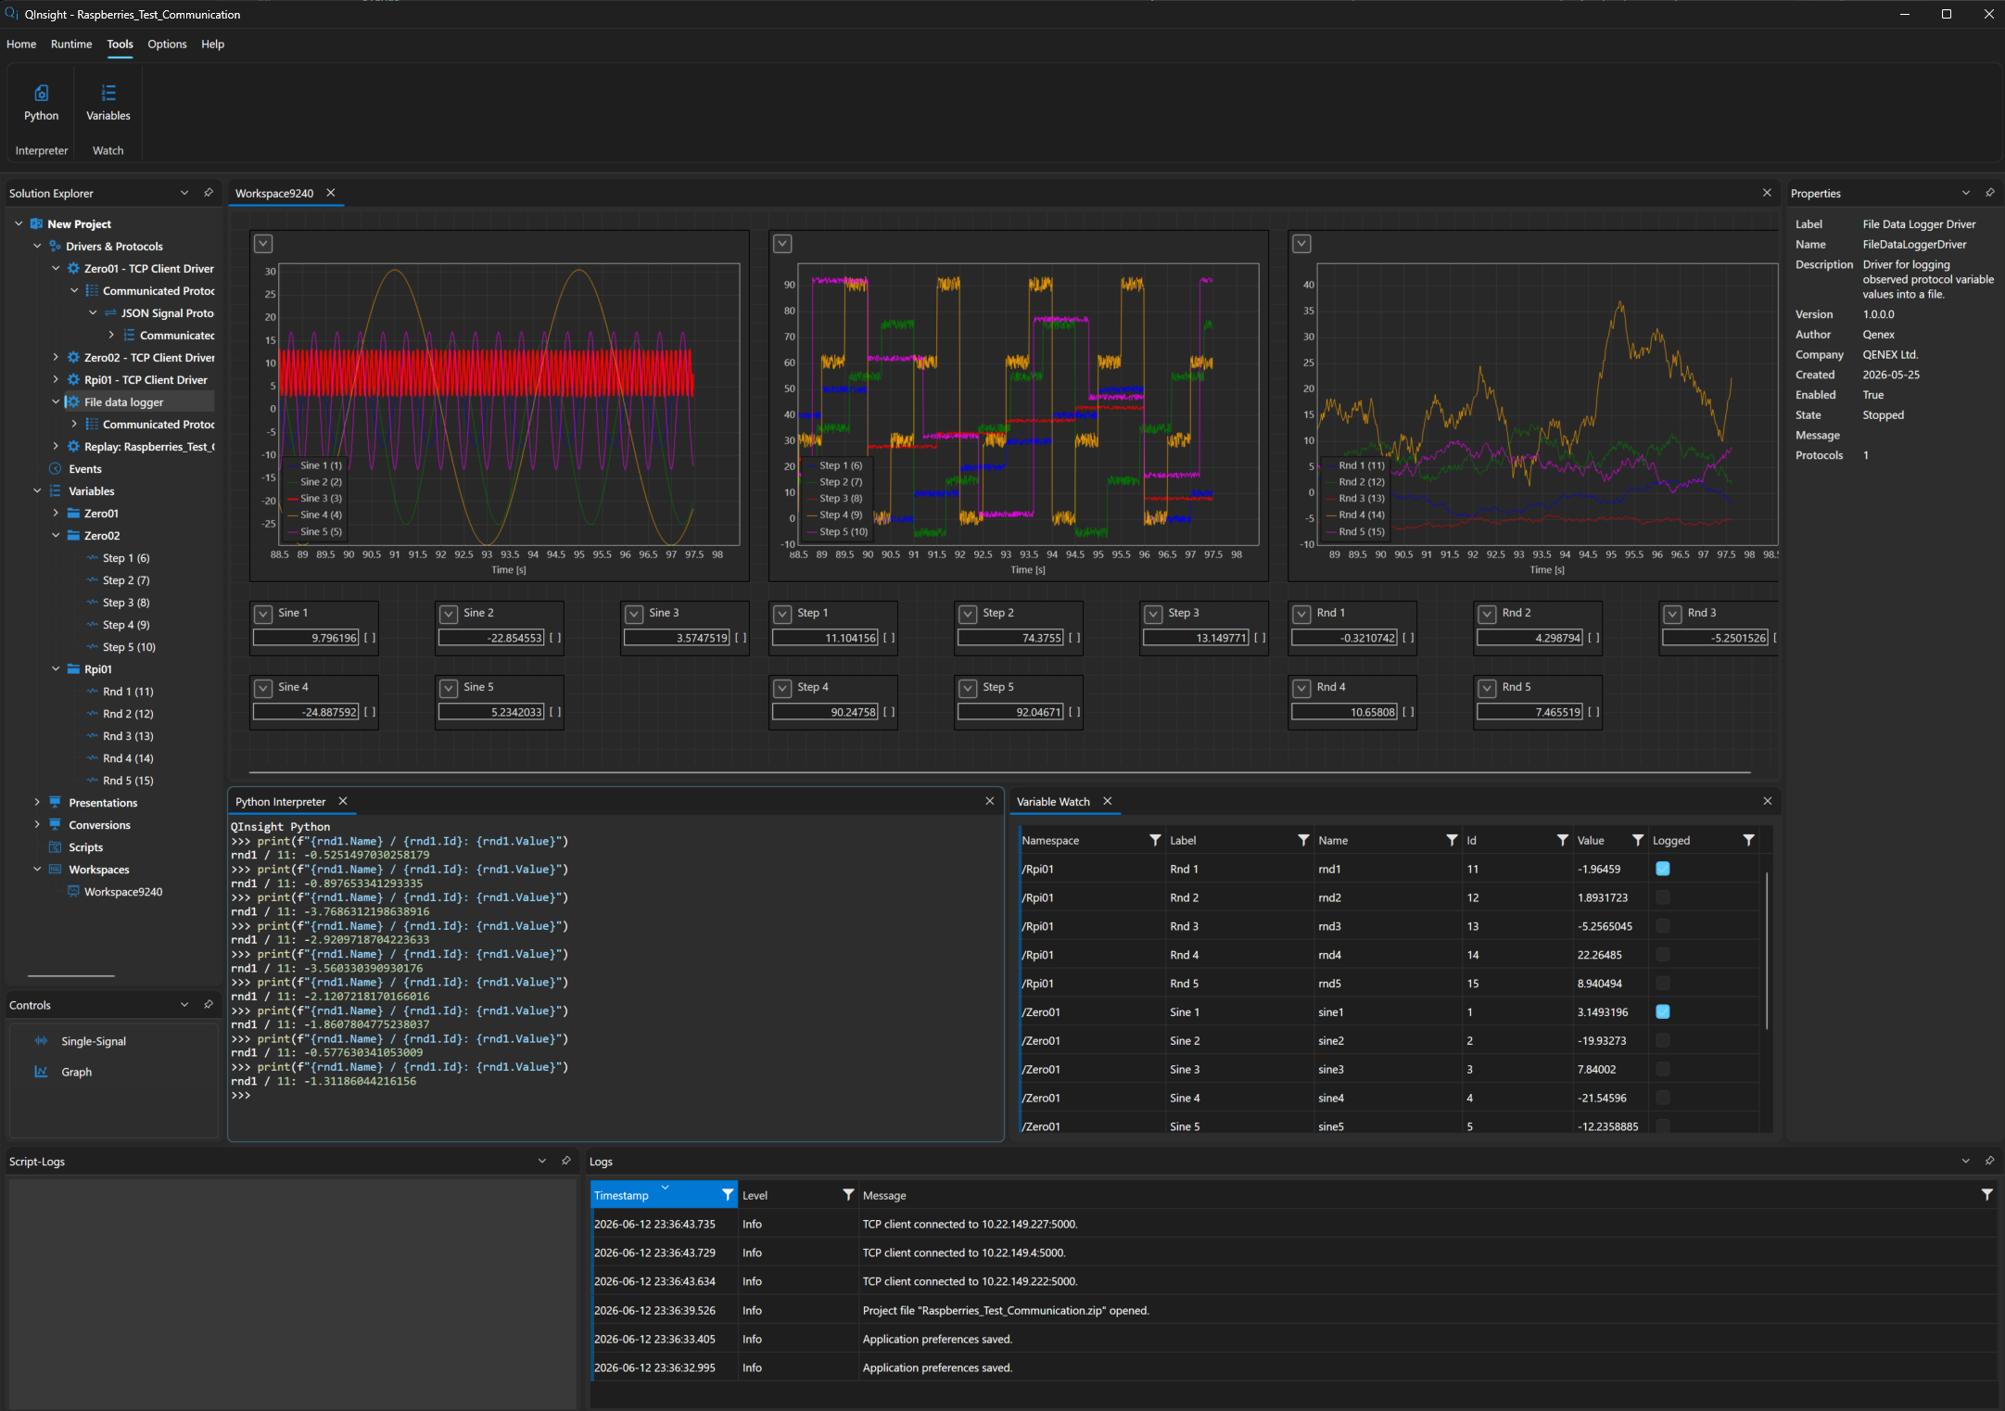This screenshot has width=2005, height=1411.
Task: Click the Events icon in Solution Explorer
Action: 55,469
